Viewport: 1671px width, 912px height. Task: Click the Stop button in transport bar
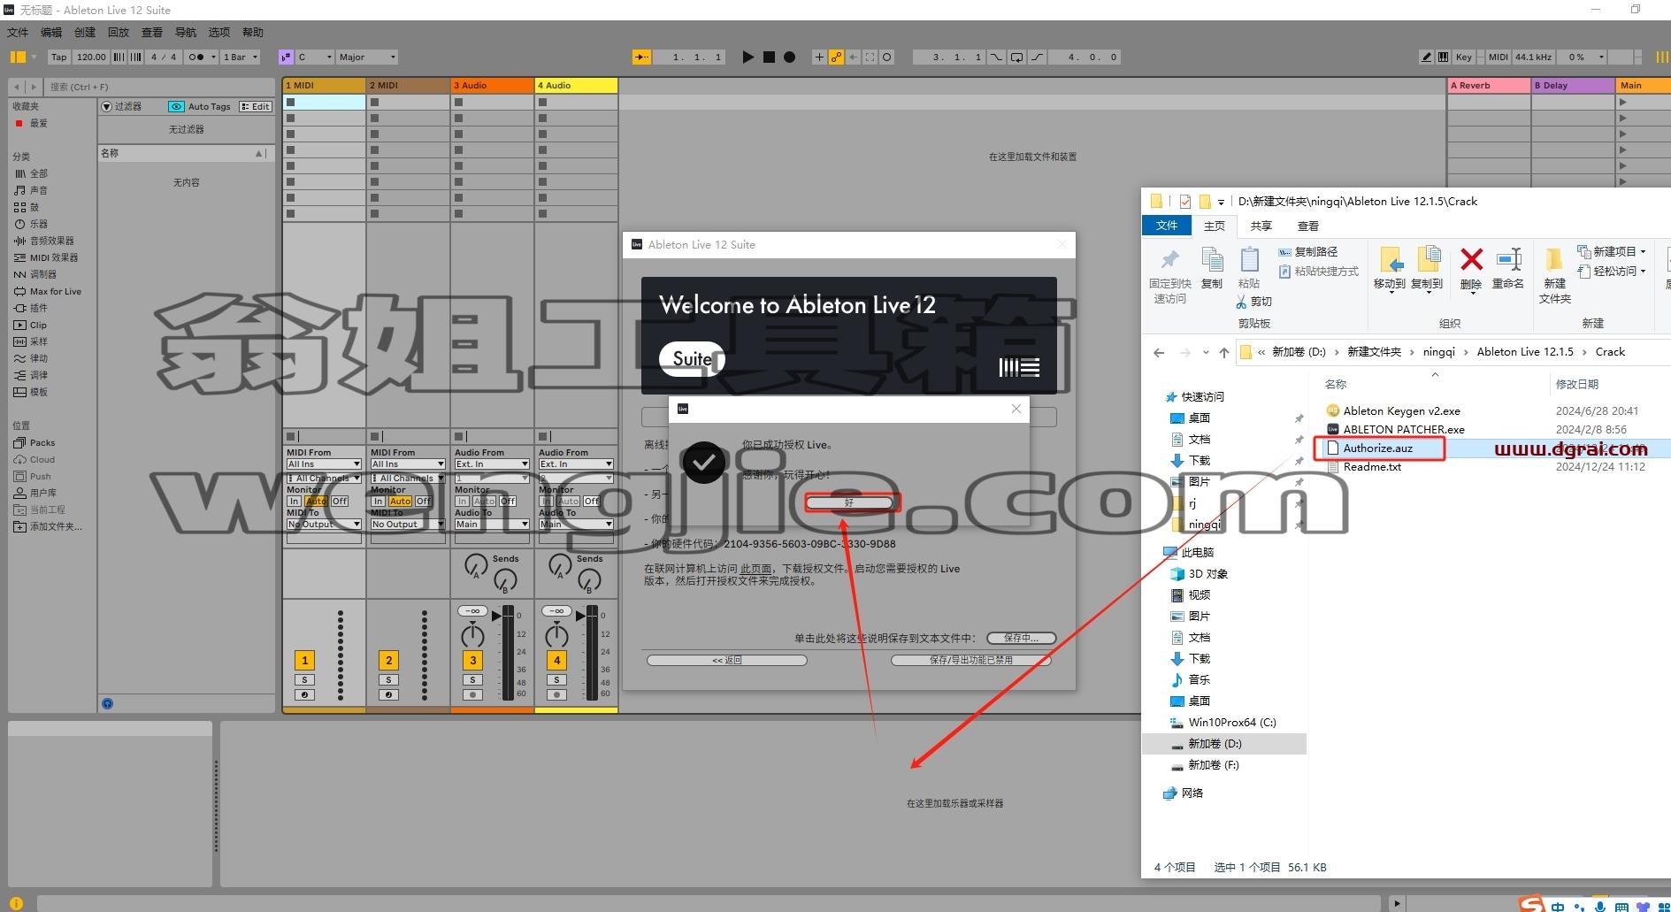pos(769,57)
